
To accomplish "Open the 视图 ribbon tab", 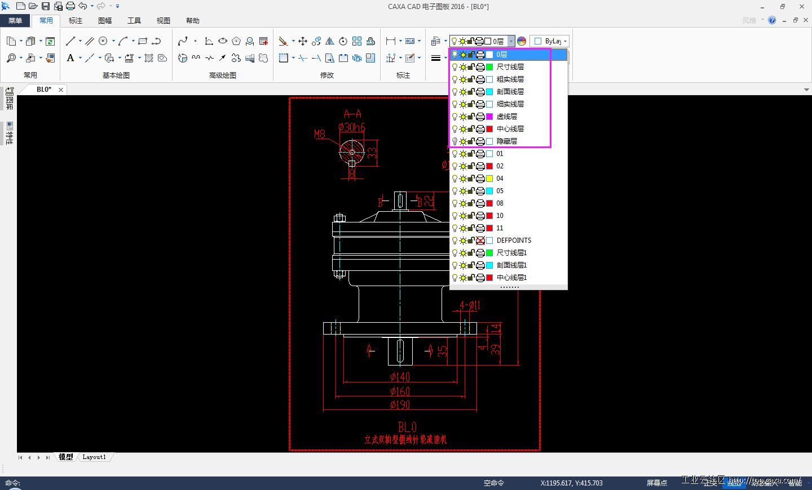I will tap(163, 21).
